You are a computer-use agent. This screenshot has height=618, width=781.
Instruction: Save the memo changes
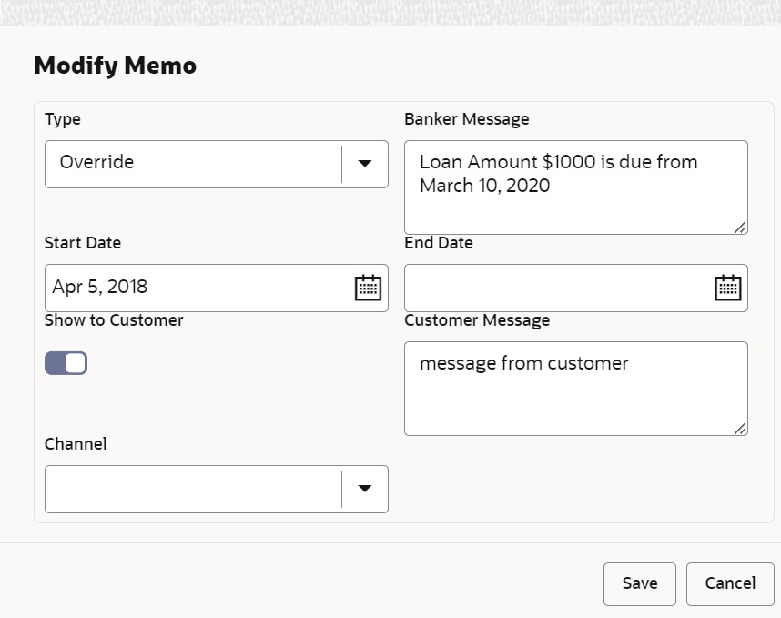[639, 583]
